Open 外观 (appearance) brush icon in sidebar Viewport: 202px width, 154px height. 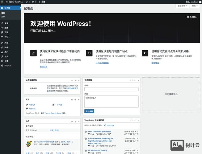[2, 43]
